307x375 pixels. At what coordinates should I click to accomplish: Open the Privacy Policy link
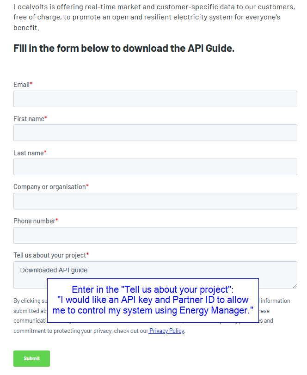pyautogui.click(x=166, y=331)
